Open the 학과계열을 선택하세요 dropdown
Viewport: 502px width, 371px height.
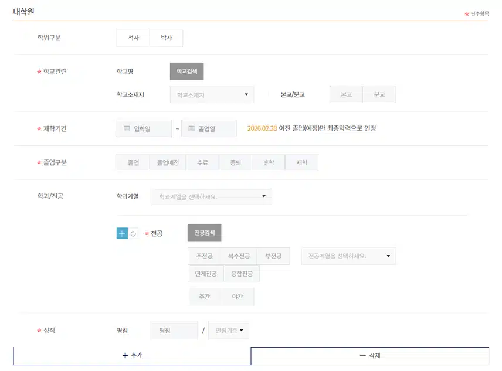212,196
